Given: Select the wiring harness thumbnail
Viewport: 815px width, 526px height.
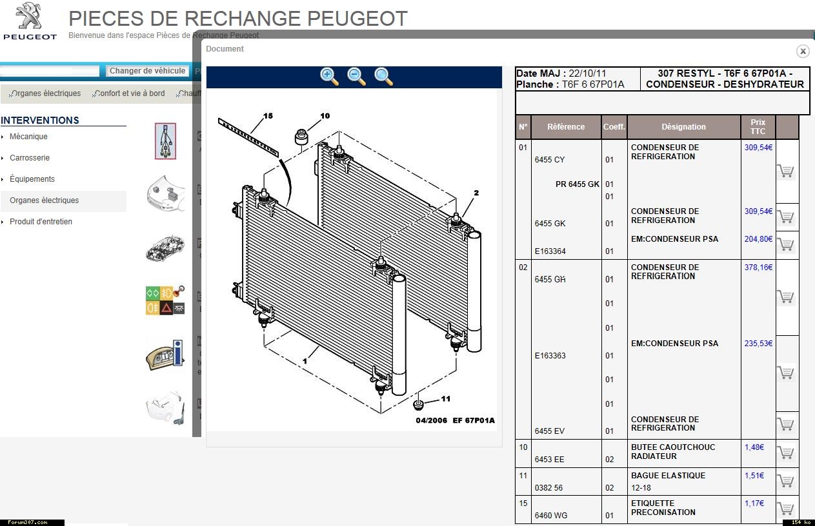Looking at the screenshot, I should [165, 141].
